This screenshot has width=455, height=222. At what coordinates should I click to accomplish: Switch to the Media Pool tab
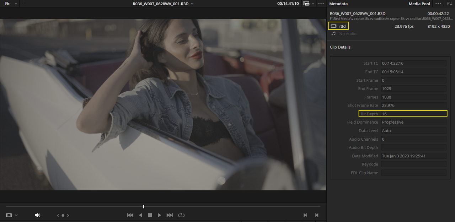pyautogui.click(x=419, y=4)
